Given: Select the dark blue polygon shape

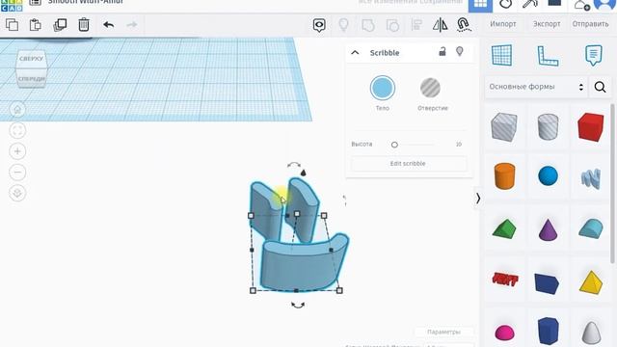Looking at the screenshot, I should coord(548,331).
